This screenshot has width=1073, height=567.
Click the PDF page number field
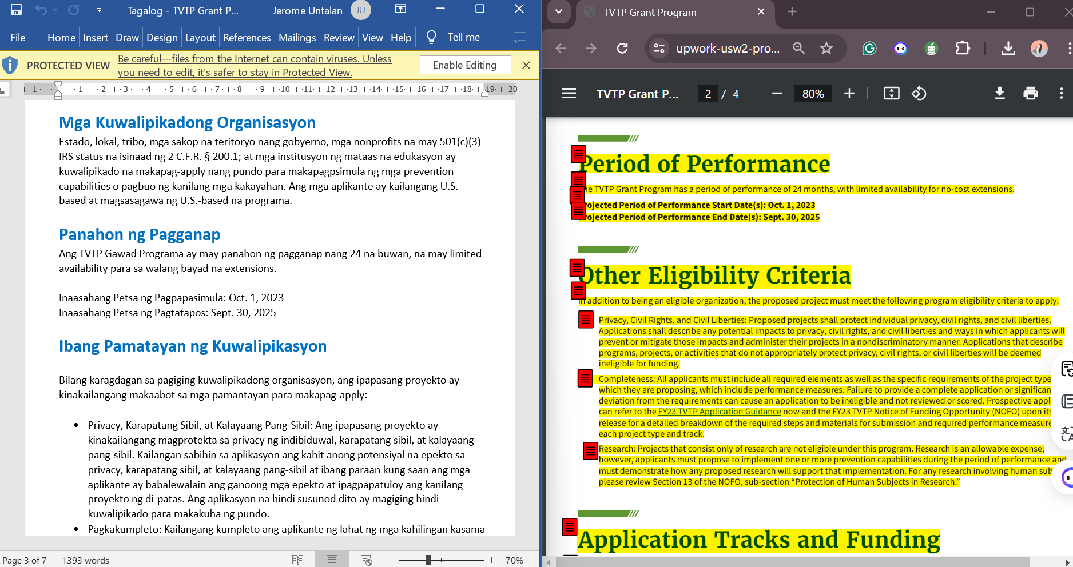coord(708,94)
